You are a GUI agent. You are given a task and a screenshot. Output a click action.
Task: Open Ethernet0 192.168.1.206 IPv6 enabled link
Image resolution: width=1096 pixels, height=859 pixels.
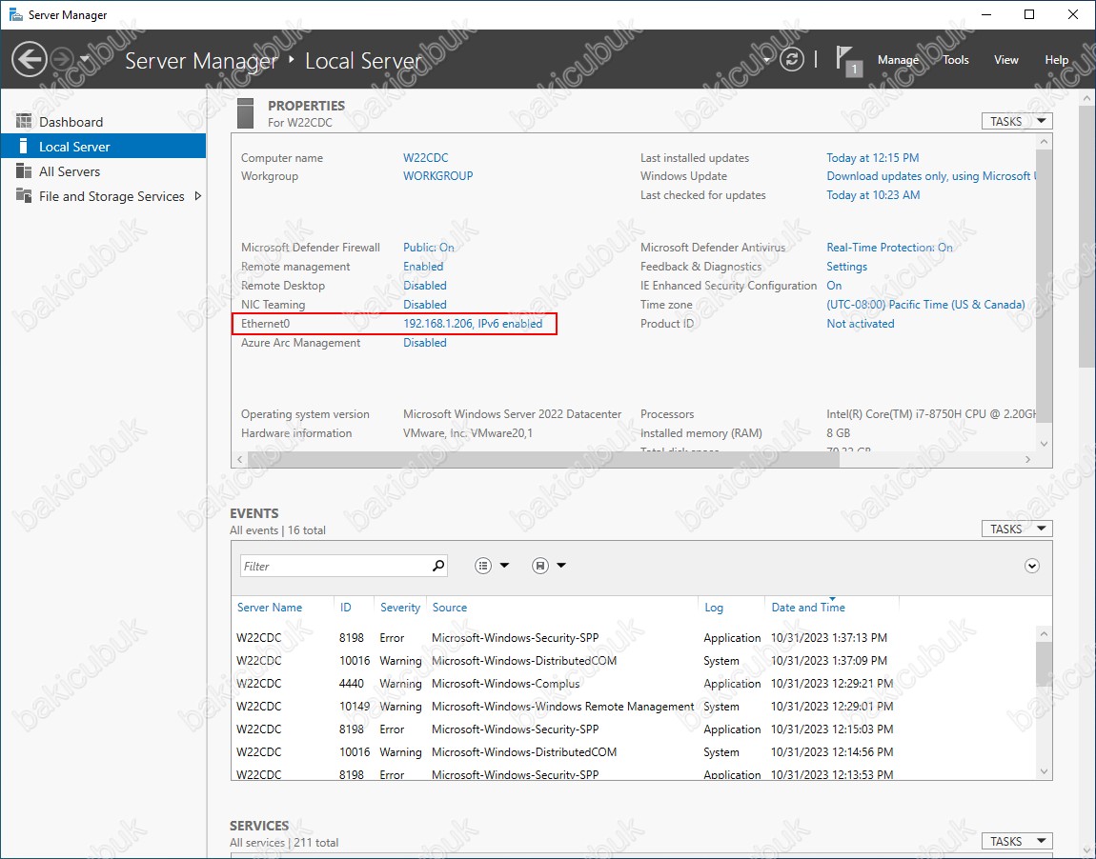point(473,324)
